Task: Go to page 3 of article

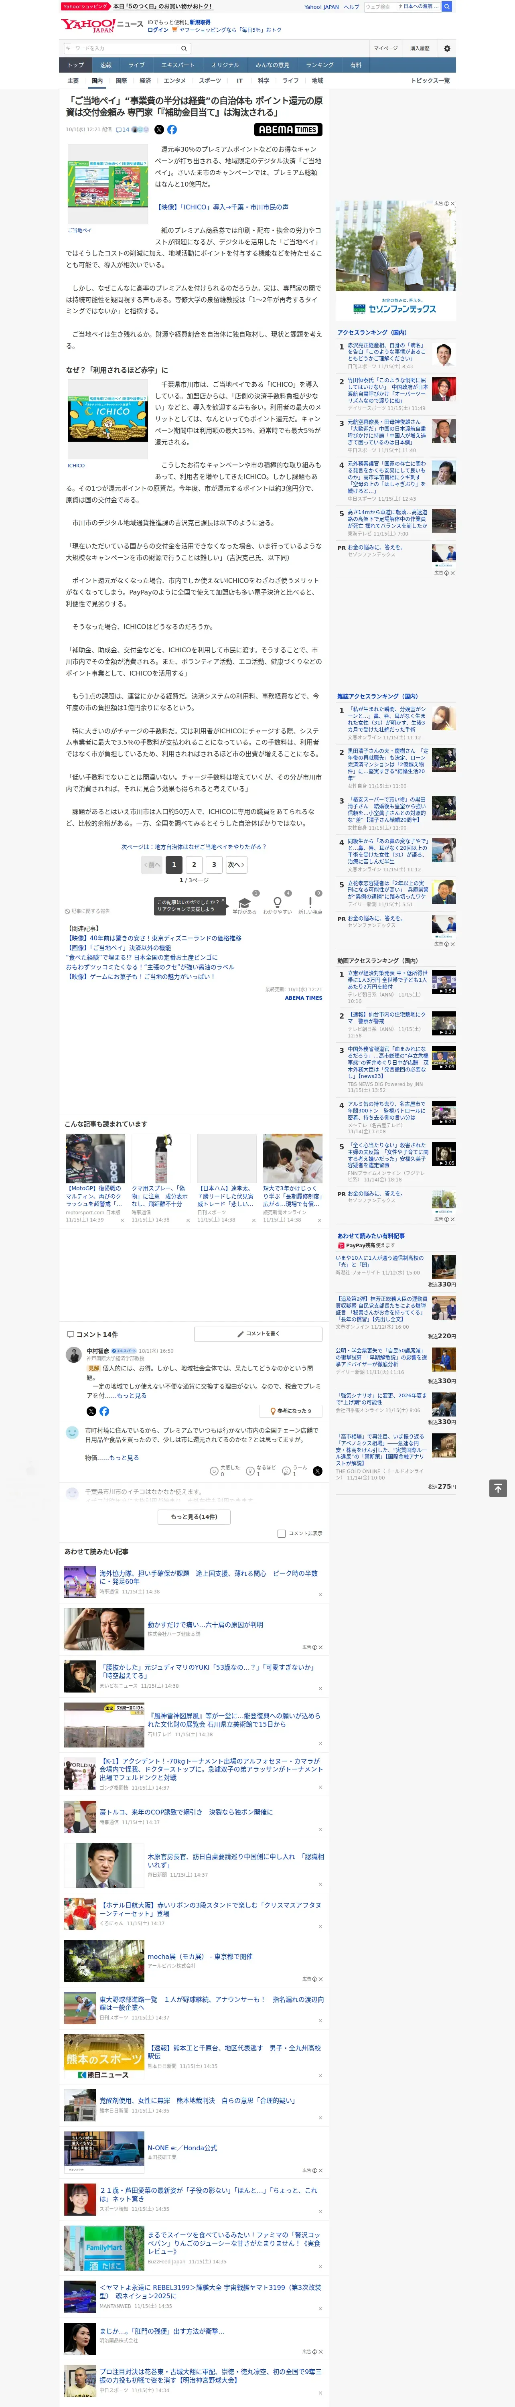Action: (214, 865)
